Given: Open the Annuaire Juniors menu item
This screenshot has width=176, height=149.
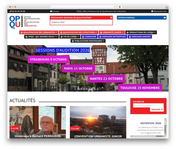Looking at the screenshot, I should 140,37.
